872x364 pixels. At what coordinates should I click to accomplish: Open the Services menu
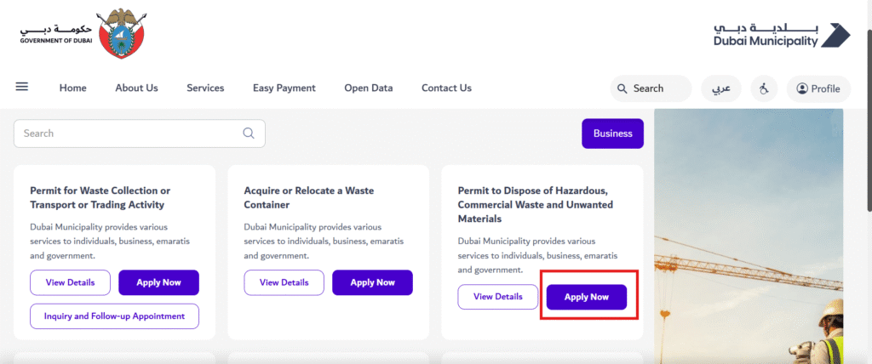pos(205,88)
